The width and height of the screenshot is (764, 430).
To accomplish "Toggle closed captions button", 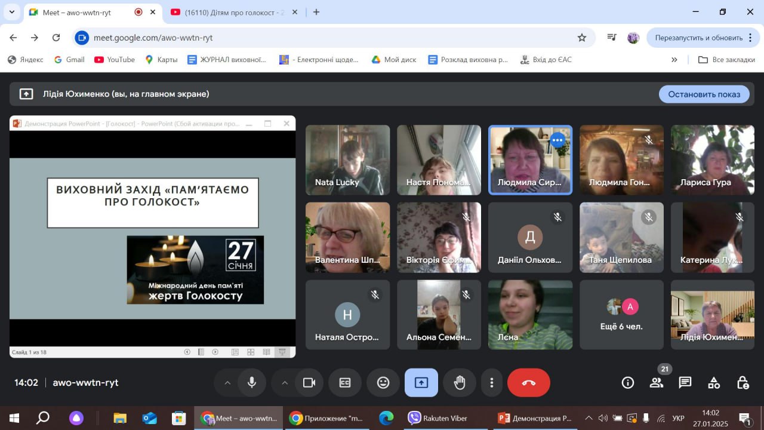I will (x=345, y=383).
